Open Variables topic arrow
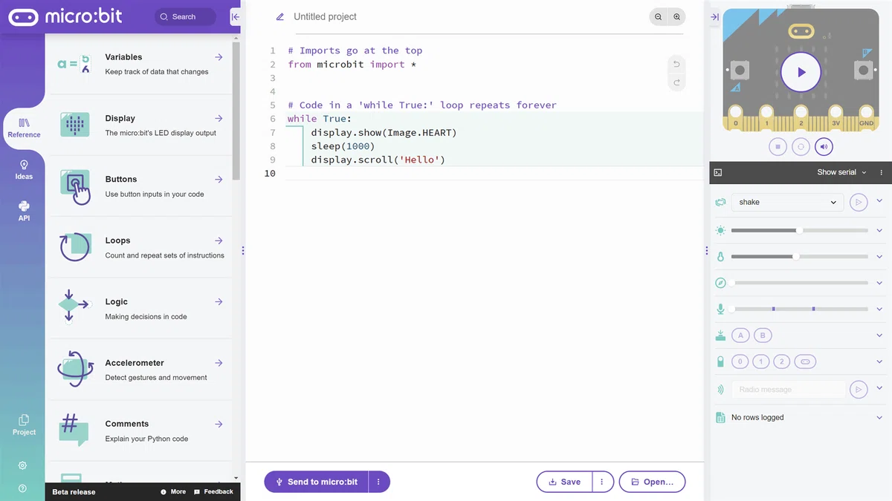Viewport: 892px width, 501px height. tap(219, 57)
